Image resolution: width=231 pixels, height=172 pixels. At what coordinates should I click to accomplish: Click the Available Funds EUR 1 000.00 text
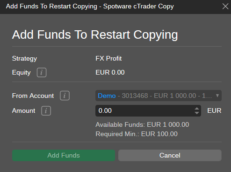click(142, 124)
